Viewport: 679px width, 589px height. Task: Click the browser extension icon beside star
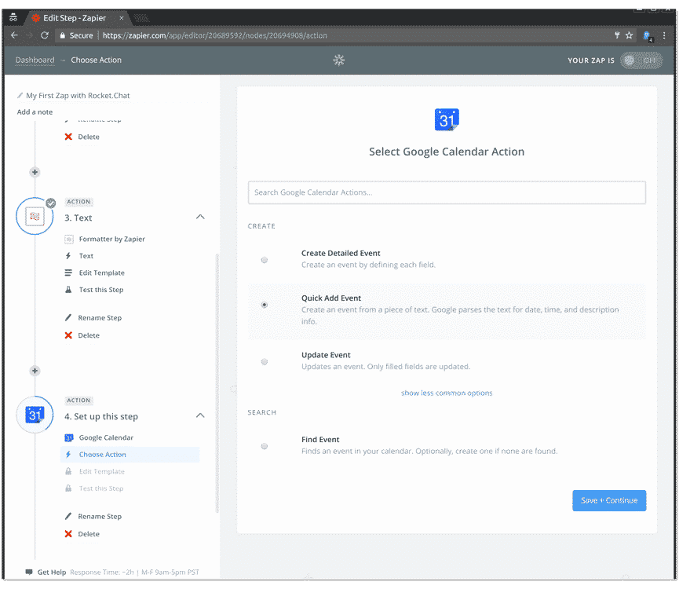648,36
